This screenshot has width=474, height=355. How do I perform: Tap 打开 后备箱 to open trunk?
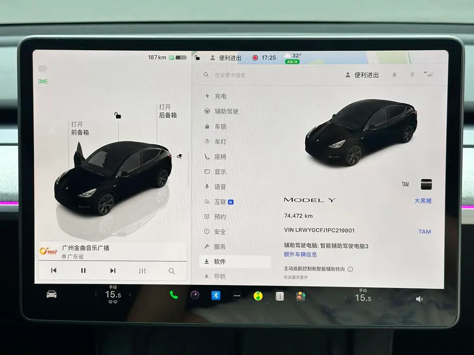[168, 111]
